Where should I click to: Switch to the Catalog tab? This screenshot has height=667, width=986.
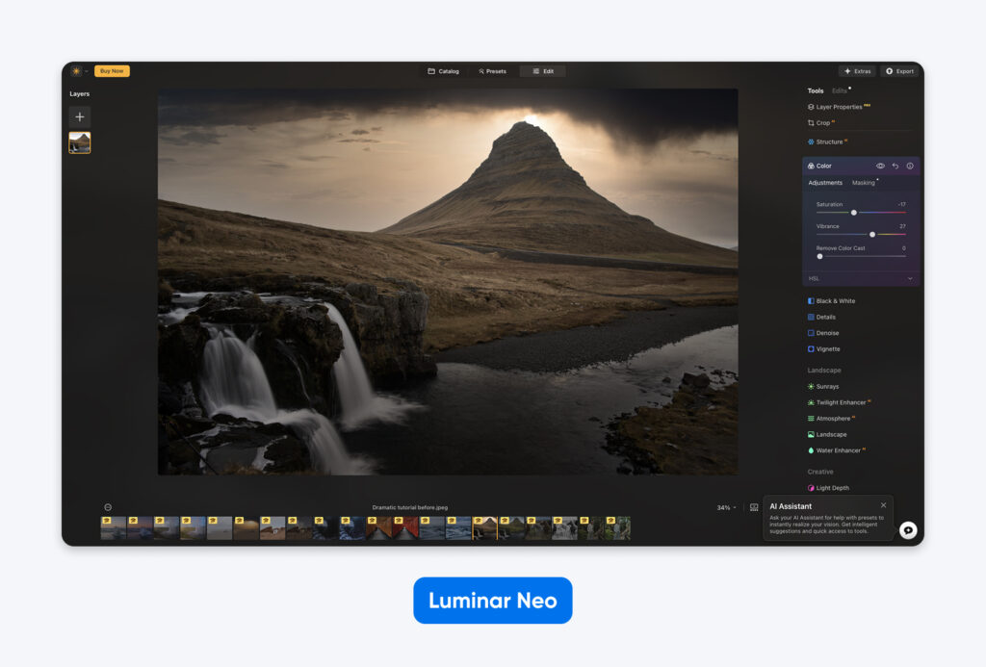point(442,70)
